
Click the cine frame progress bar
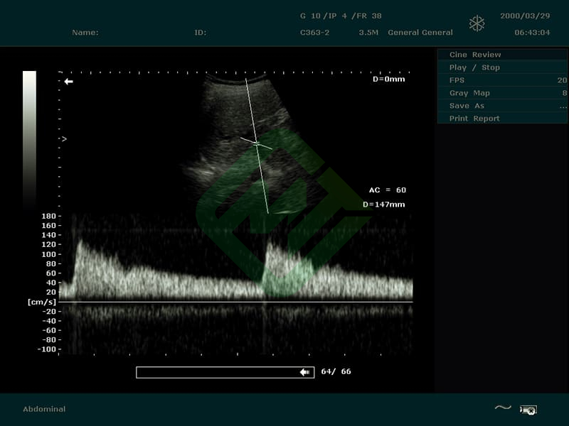(x=225, y=372)
